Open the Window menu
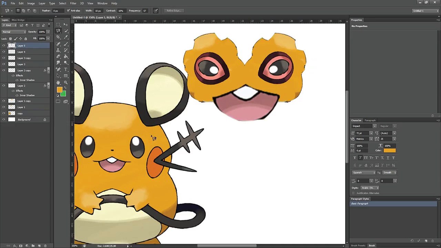This screenshot has width=441, height=248. pos(102,3)
